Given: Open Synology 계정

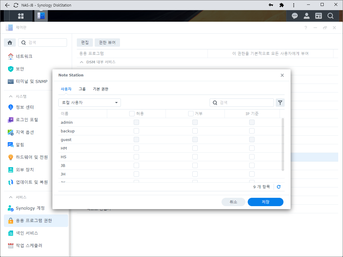Looking at the screenshot, I should (26, 208).
